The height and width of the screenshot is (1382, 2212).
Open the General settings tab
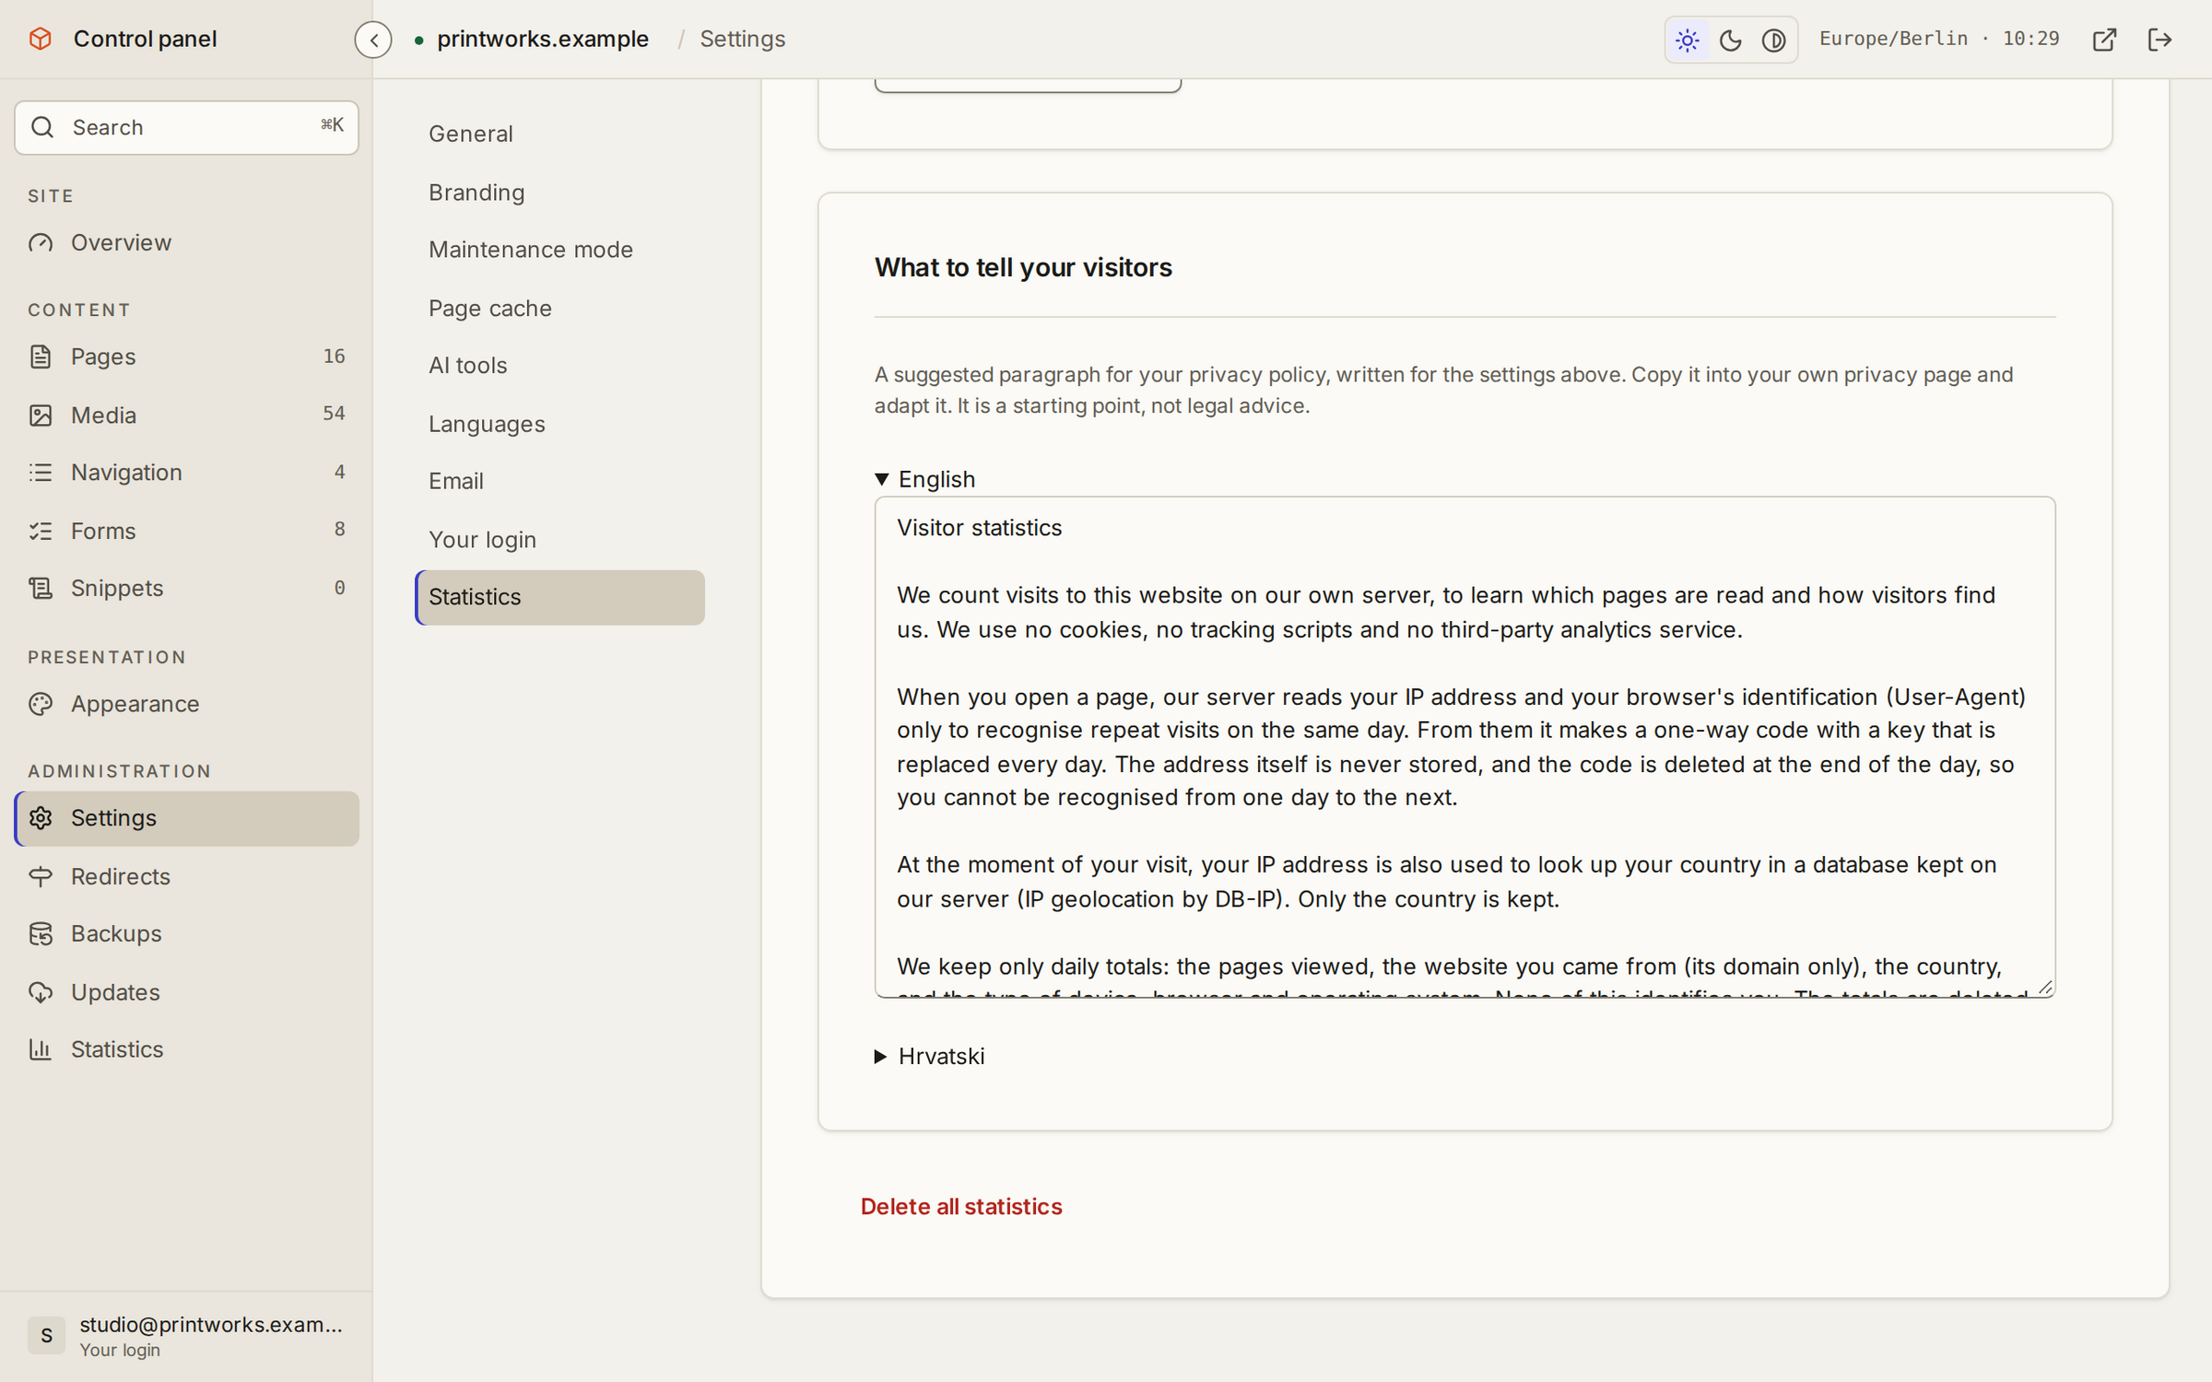tap(560, 134)
